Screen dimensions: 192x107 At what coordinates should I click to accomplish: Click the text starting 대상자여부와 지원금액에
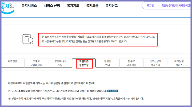[52, 83]
